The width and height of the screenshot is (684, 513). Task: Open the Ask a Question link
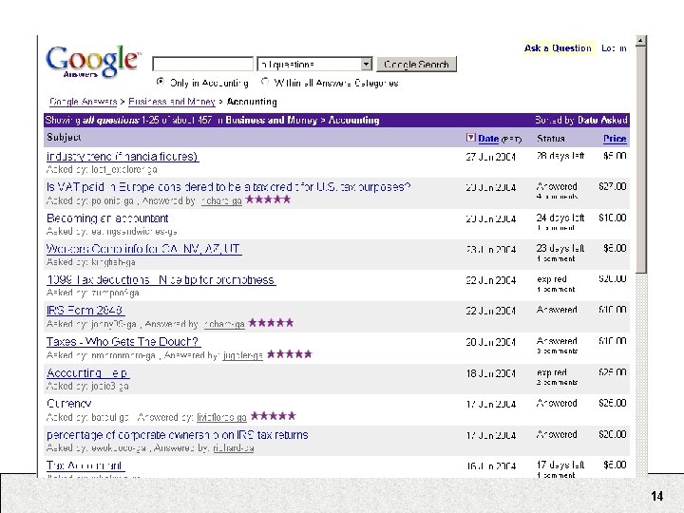(558, 48)
